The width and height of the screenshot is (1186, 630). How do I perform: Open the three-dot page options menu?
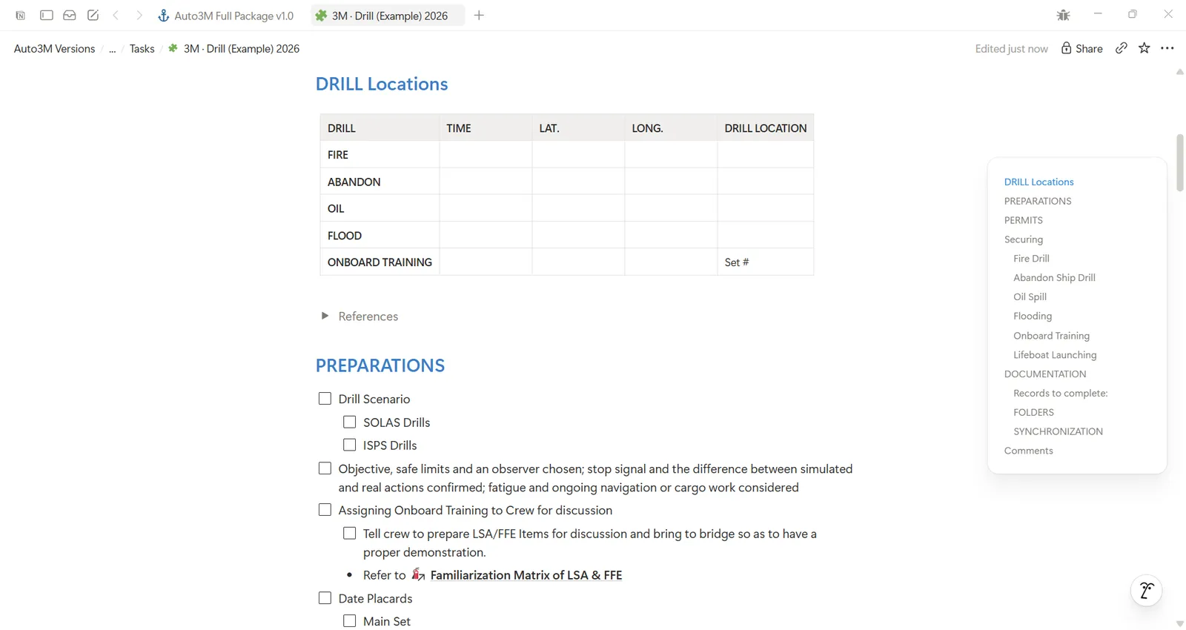tap(1167, 48)
